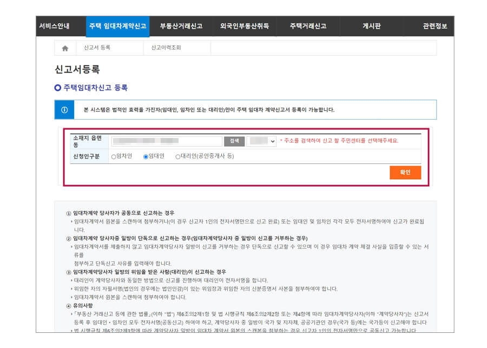Open 주택 임대차계약신고 menu
The height and width of the screenshot is (348, 487).
[x=118, y=26]
